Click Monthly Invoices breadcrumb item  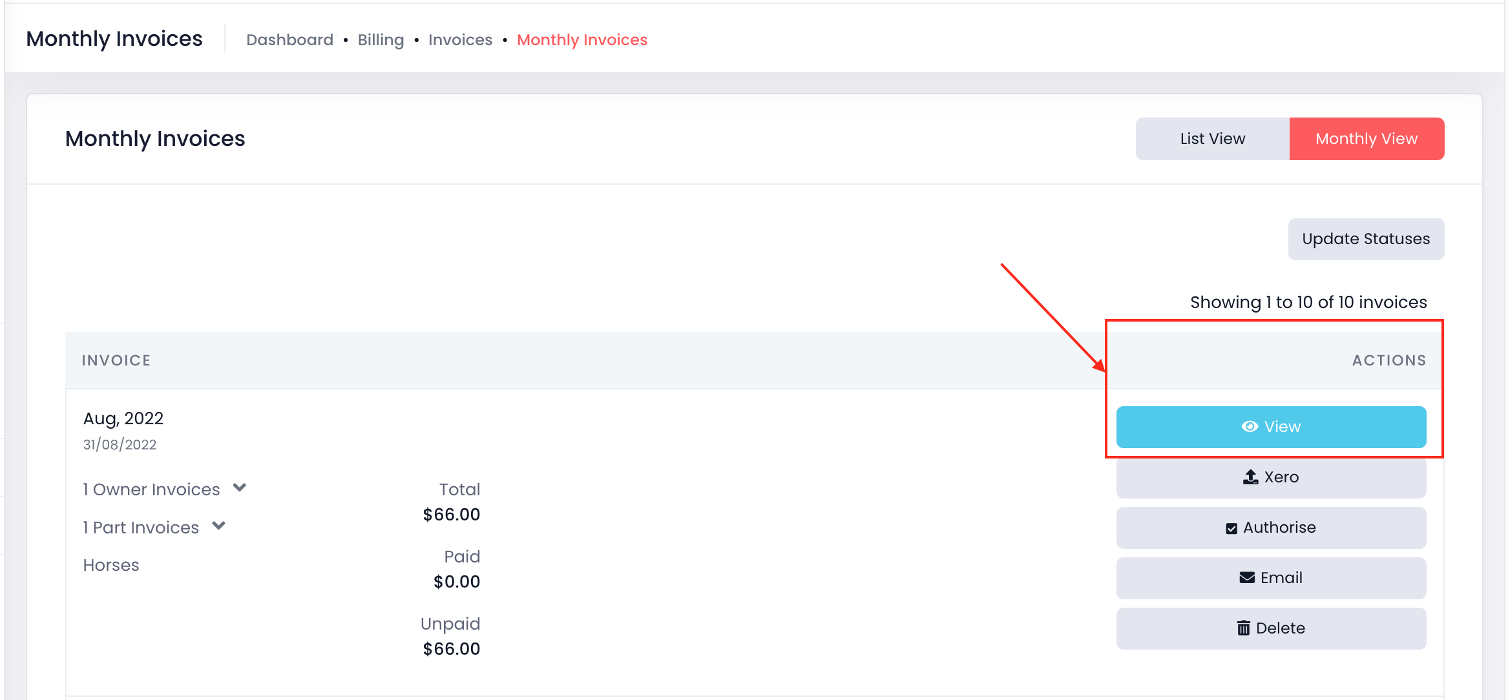(x=582, y=40)
